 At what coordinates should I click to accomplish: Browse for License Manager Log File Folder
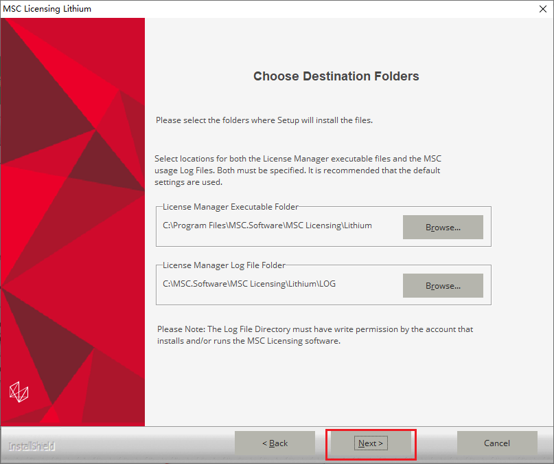click(x=443, y=285)
